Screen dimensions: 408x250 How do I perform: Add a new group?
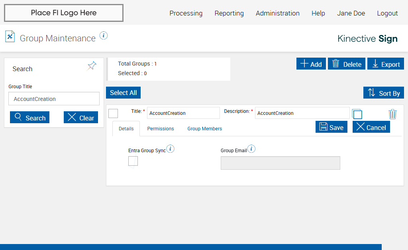click(x=311, y=64)
